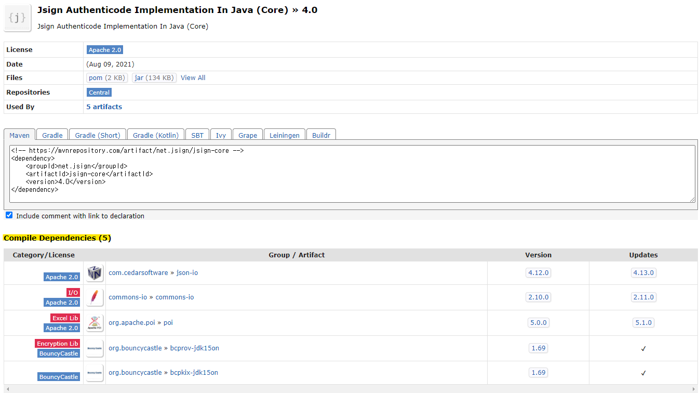Open json-io version 4.12.0

click(538, 272)
